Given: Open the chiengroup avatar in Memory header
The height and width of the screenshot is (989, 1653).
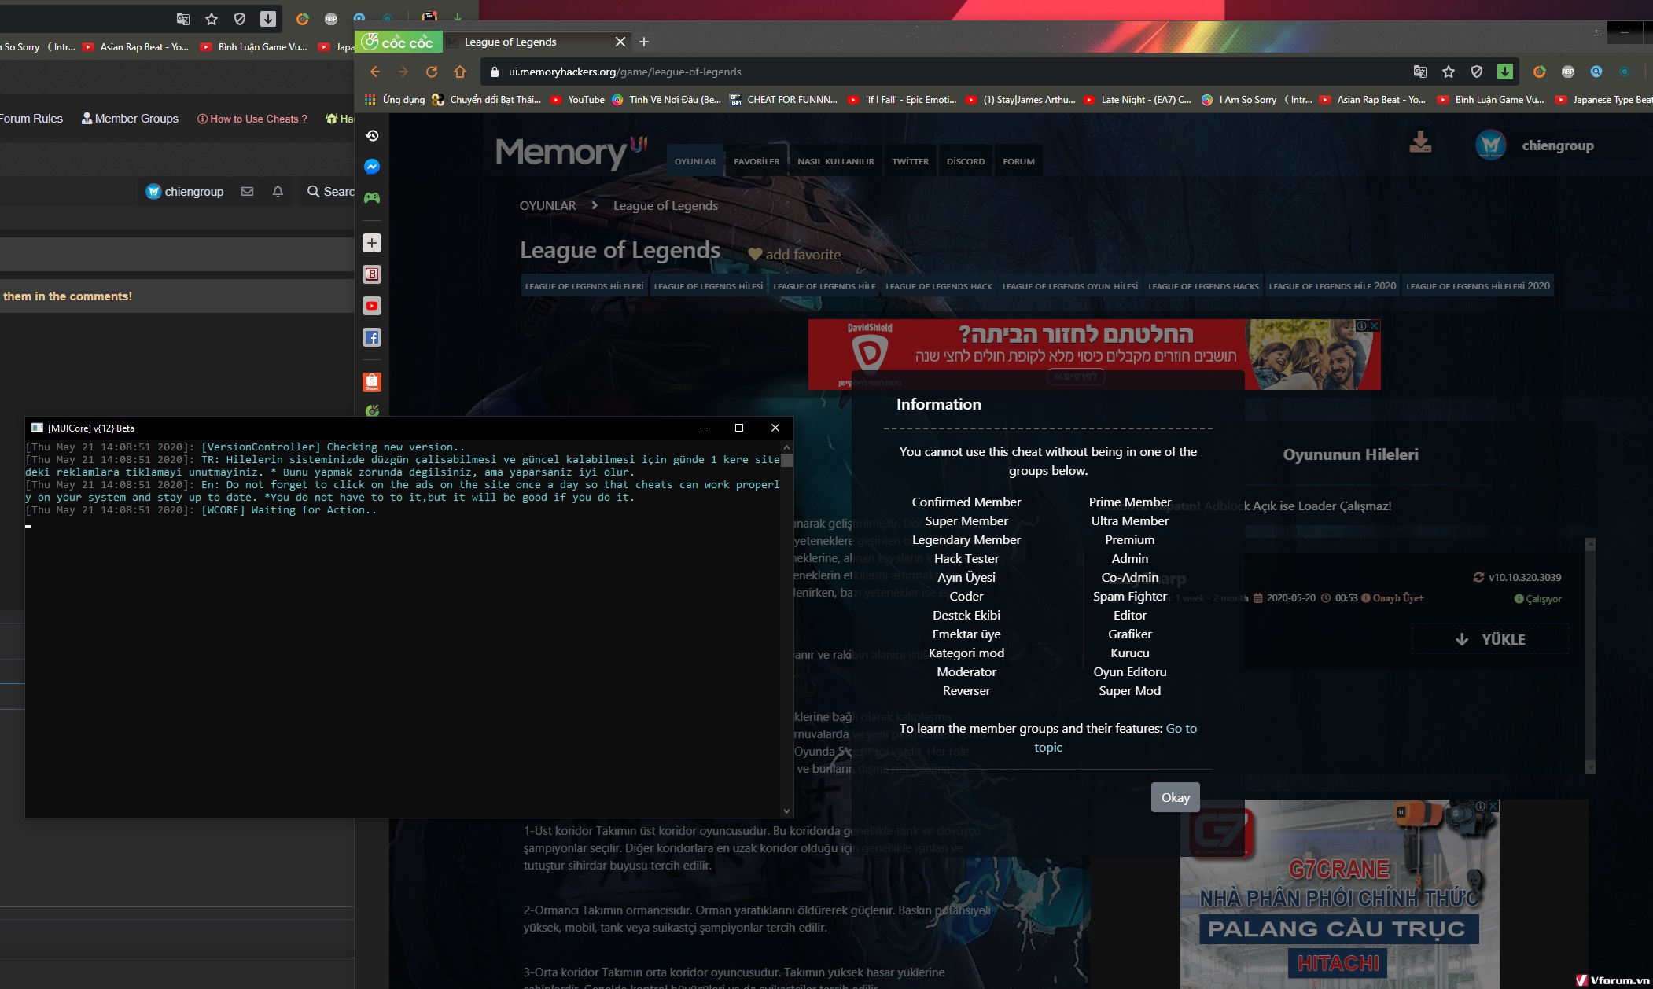Looking at the screenshot, I should point(1490,145).
